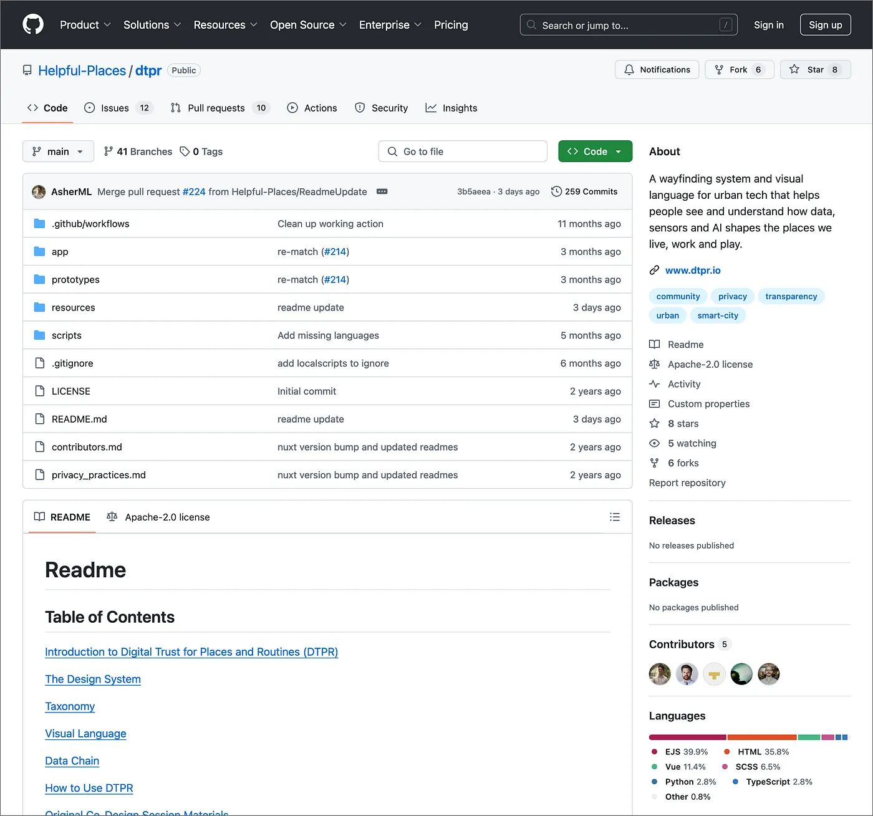Image resolution: width=873 pixels, height=816 pixels.
Task: Click the link icon beside www.dtpr.io
Action: pyautogui.click(x=654, y=270)
